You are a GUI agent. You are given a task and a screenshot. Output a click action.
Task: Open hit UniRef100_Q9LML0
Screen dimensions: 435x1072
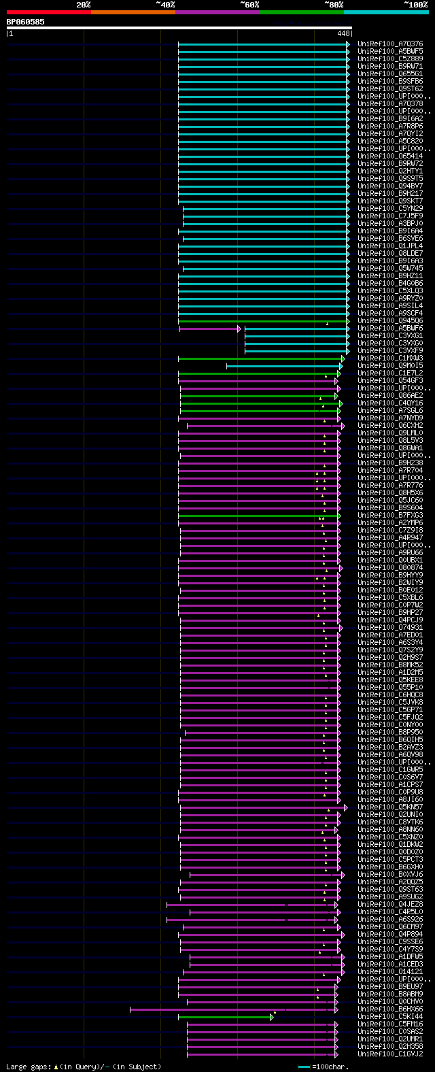(390, 433)
